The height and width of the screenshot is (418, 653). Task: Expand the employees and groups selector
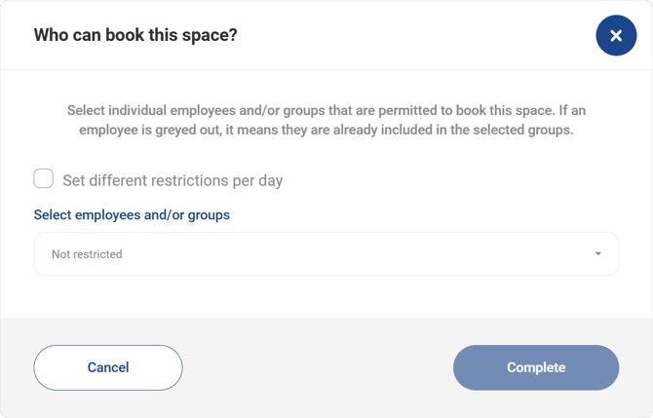pos(326,254)
